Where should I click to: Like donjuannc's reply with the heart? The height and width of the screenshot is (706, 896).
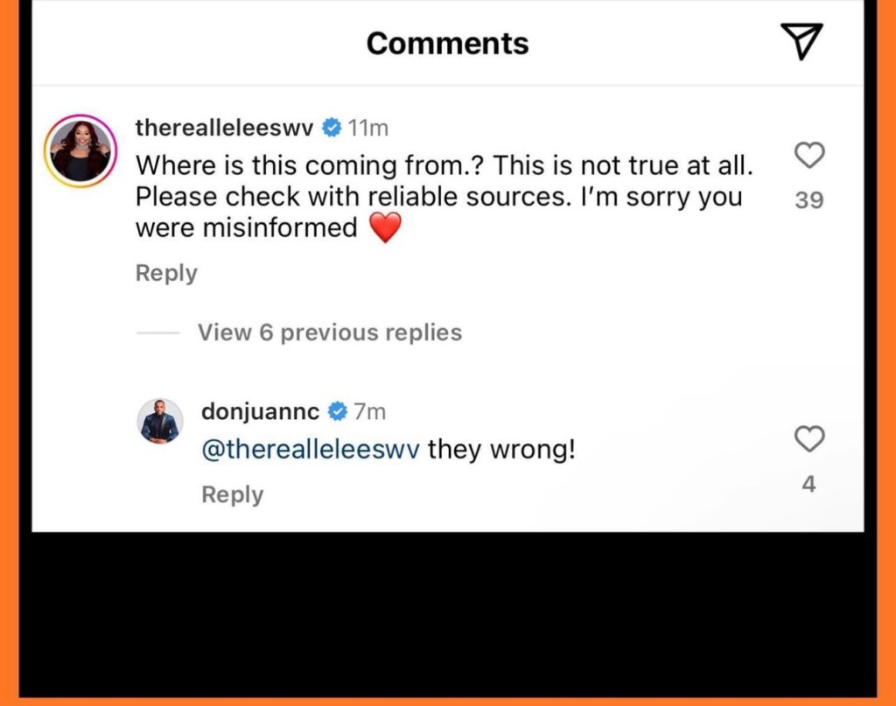coord(809,438)
